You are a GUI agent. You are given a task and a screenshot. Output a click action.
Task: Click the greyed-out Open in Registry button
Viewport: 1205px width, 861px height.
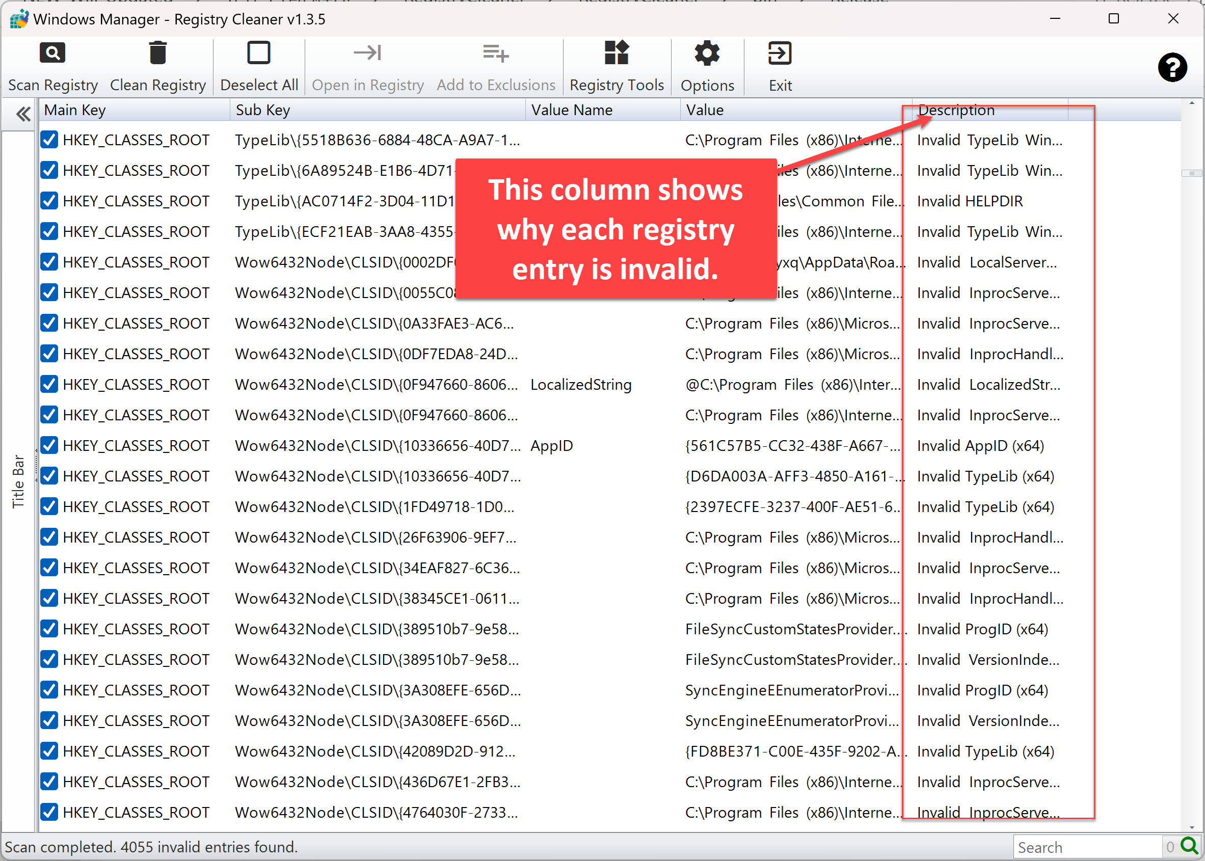[368, 67]
